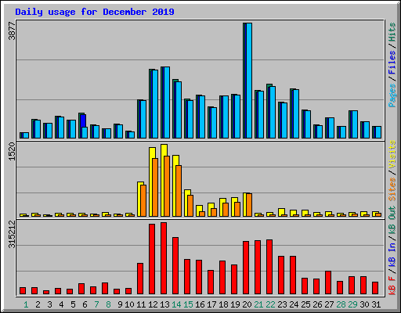Image resolution: width=401 pixels, height=313 pixels.
Task: Click day label 7 on the x-axis
Action: coord(96,304)
